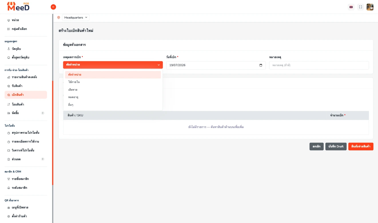Click the ยืนยันจ่ายสินค้า button
The height and width of the screenshot is (223, 378).
tap(361, 147)
